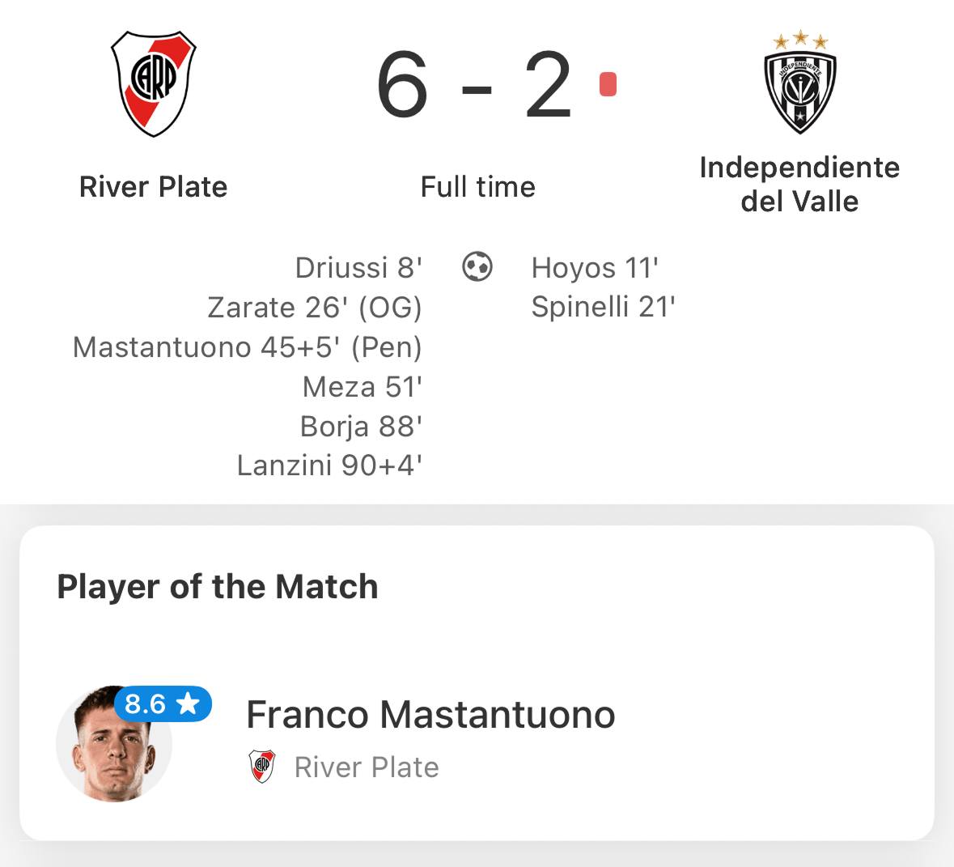Tap the Independiente del Valle crest
Screen dimensions: 954x867
[800, 83]
